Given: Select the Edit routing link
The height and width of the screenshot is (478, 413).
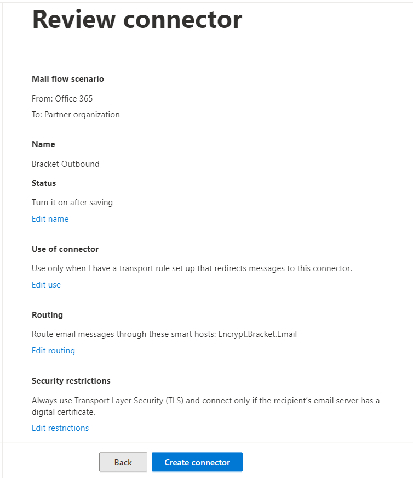Looking at the screenshot, I should (x=53, y=351).
